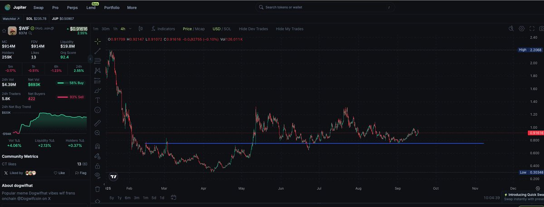
Task: Open the Fibonacci/horizontal lines tool group
Action: 97,61
